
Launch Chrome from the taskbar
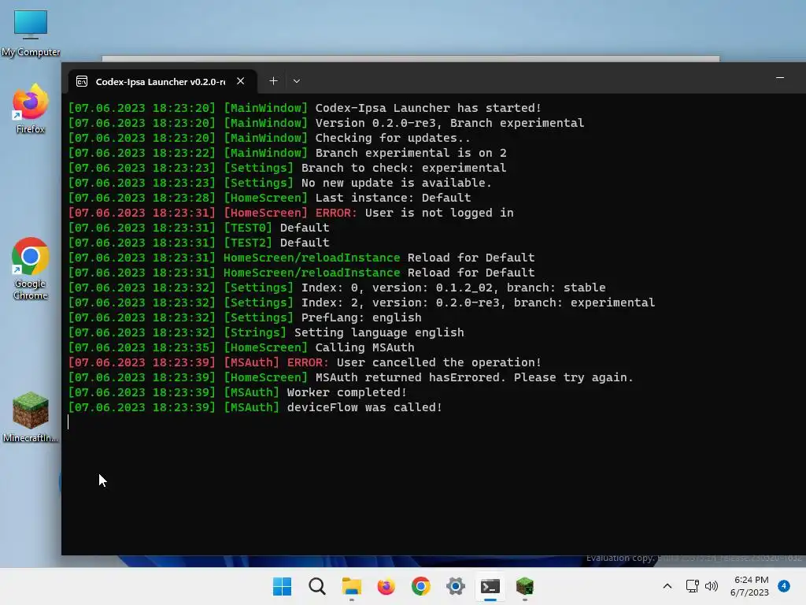(x=421, y=586)
